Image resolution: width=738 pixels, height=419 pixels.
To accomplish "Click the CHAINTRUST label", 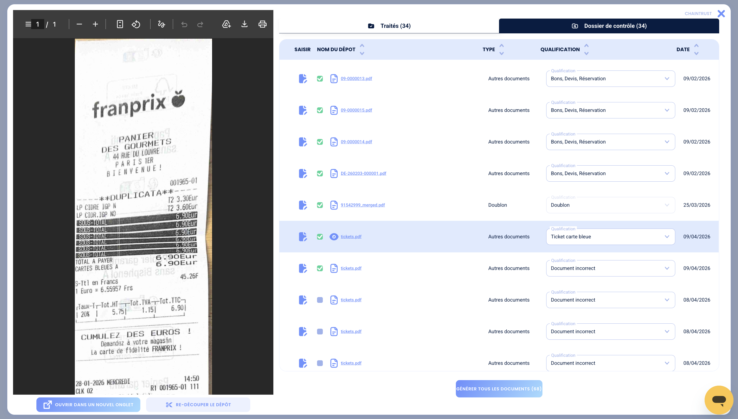I will (698, 14).
